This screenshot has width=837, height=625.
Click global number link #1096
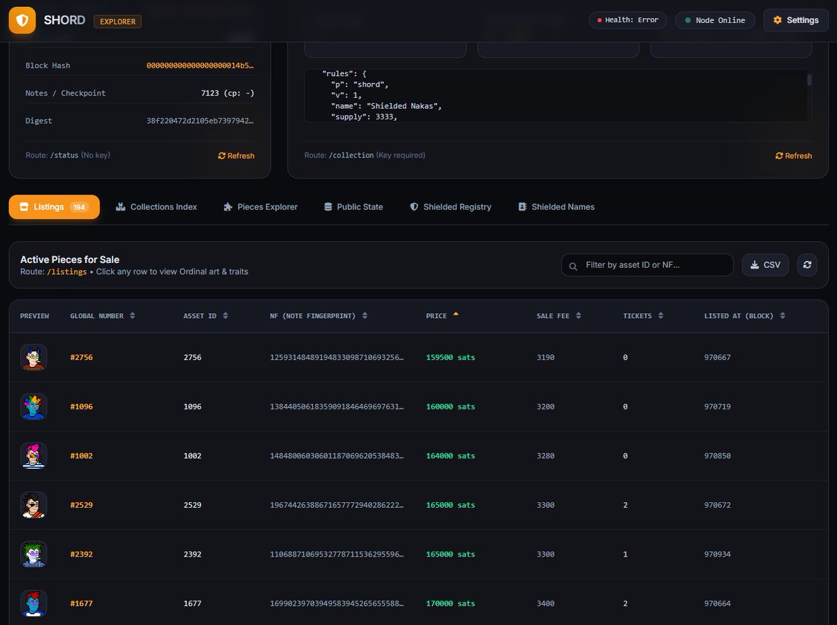pos(81,407)
